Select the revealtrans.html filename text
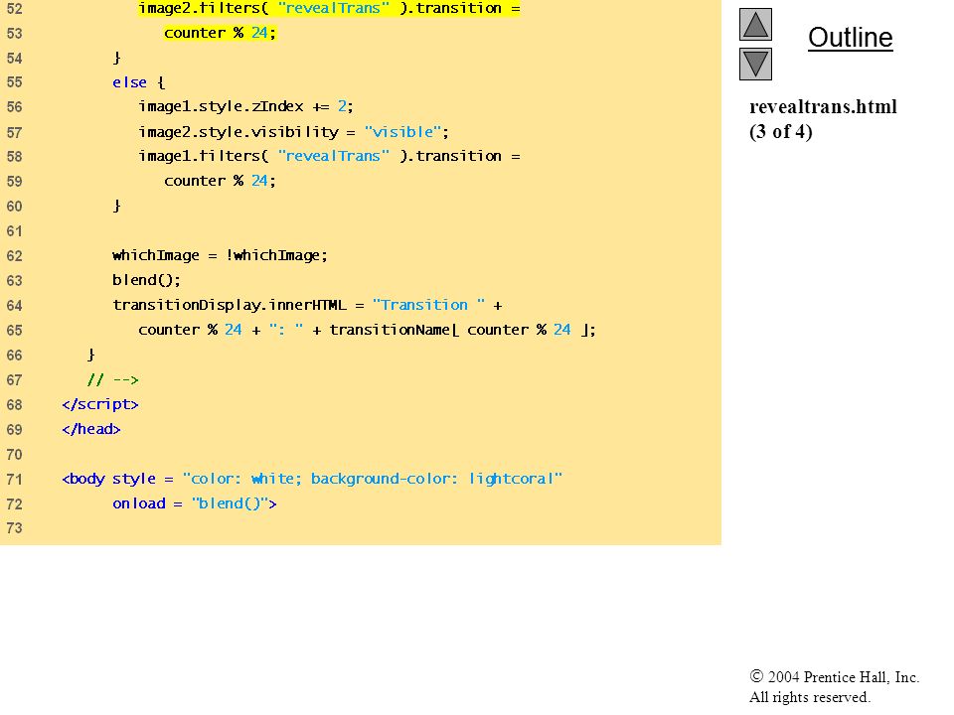 tap(823, 107)
